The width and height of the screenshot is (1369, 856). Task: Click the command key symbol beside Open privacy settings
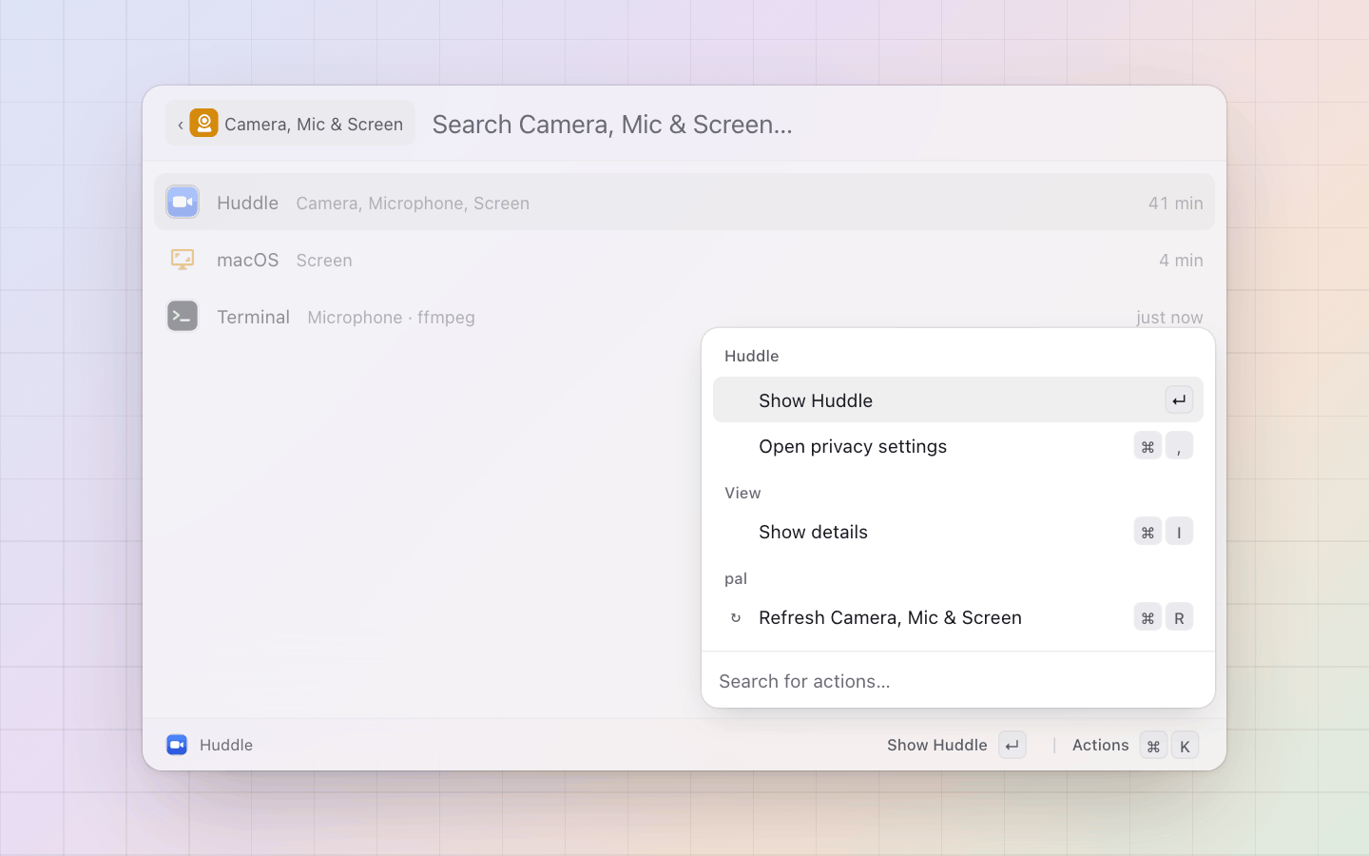[1147, 446]
